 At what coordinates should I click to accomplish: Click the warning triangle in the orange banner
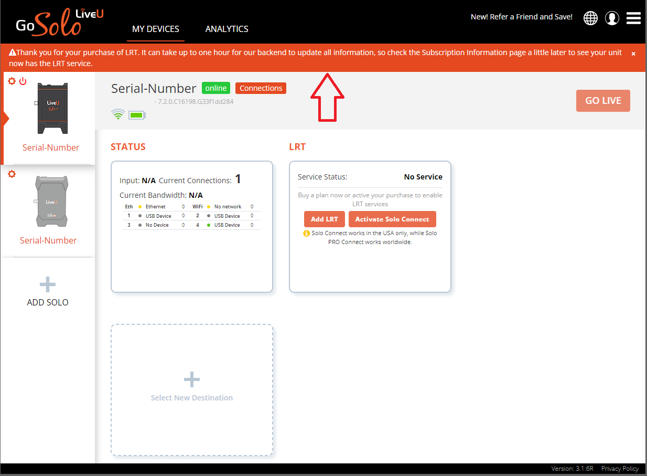point(13,52)
